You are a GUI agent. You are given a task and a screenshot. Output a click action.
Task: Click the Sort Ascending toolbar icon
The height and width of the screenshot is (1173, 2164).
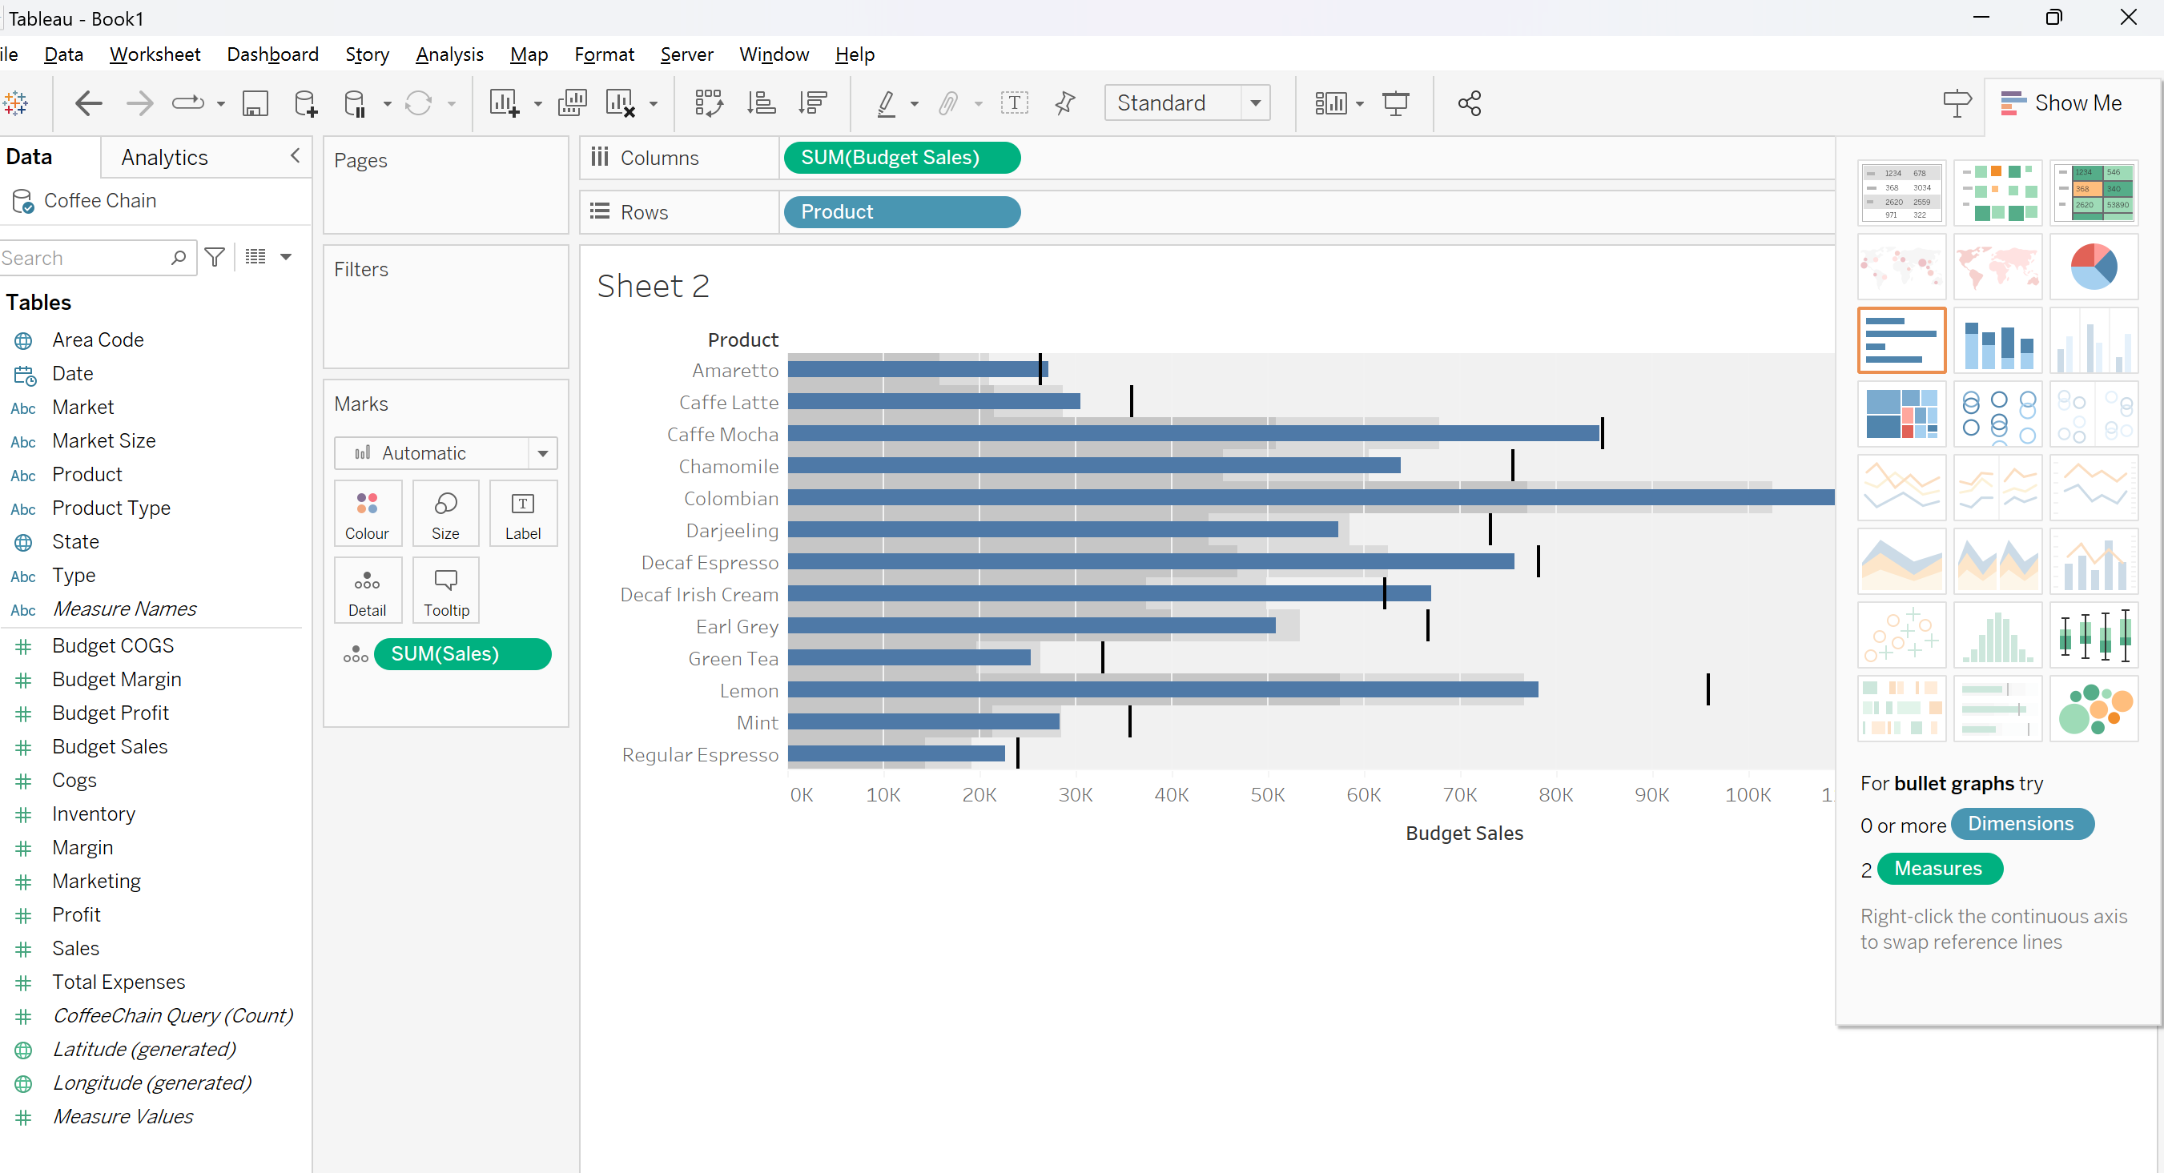pos(761,103)
